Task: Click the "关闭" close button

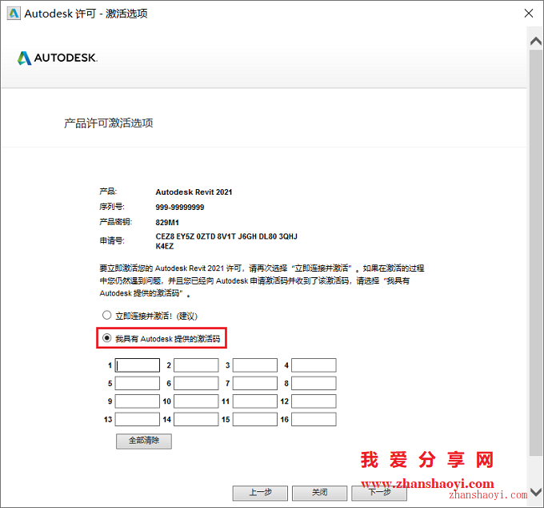Action: click(x=319, y=493)
